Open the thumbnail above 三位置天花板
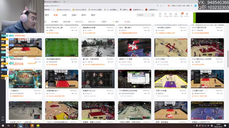 click(x=207, y=79)
